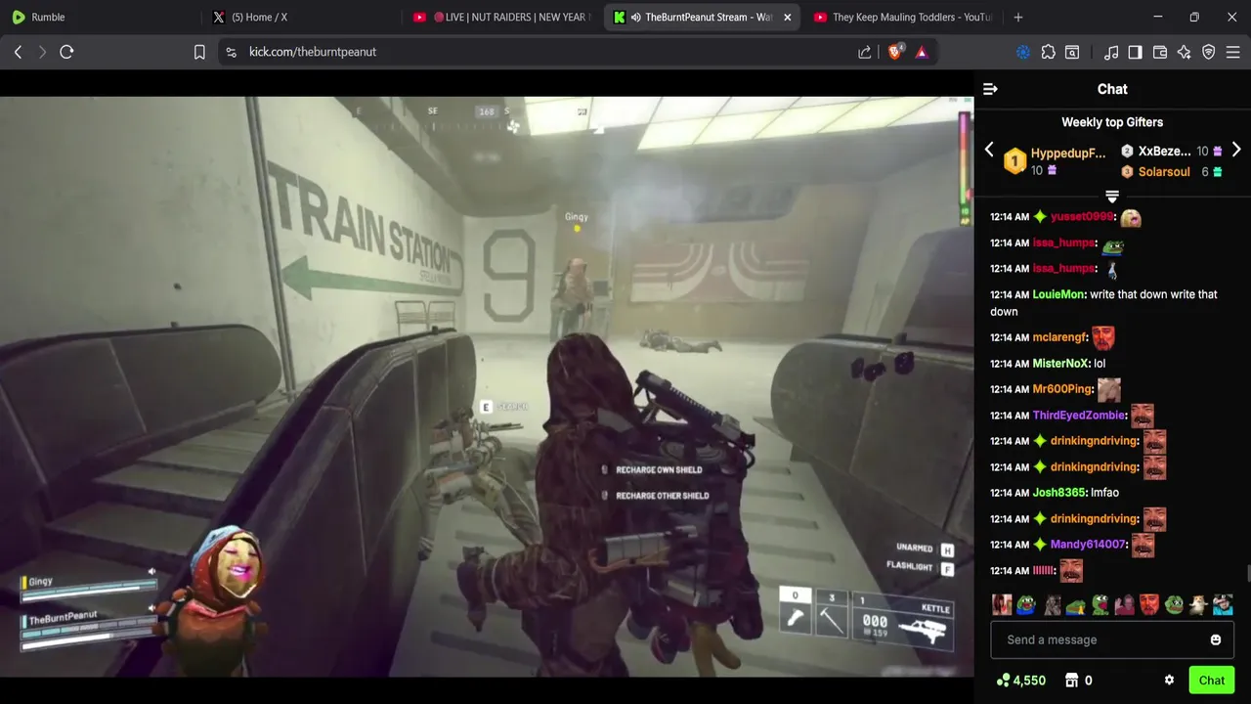Open a new browser tab
The height and width of the screenshot is (704, 1251).
pos(1018,17)
